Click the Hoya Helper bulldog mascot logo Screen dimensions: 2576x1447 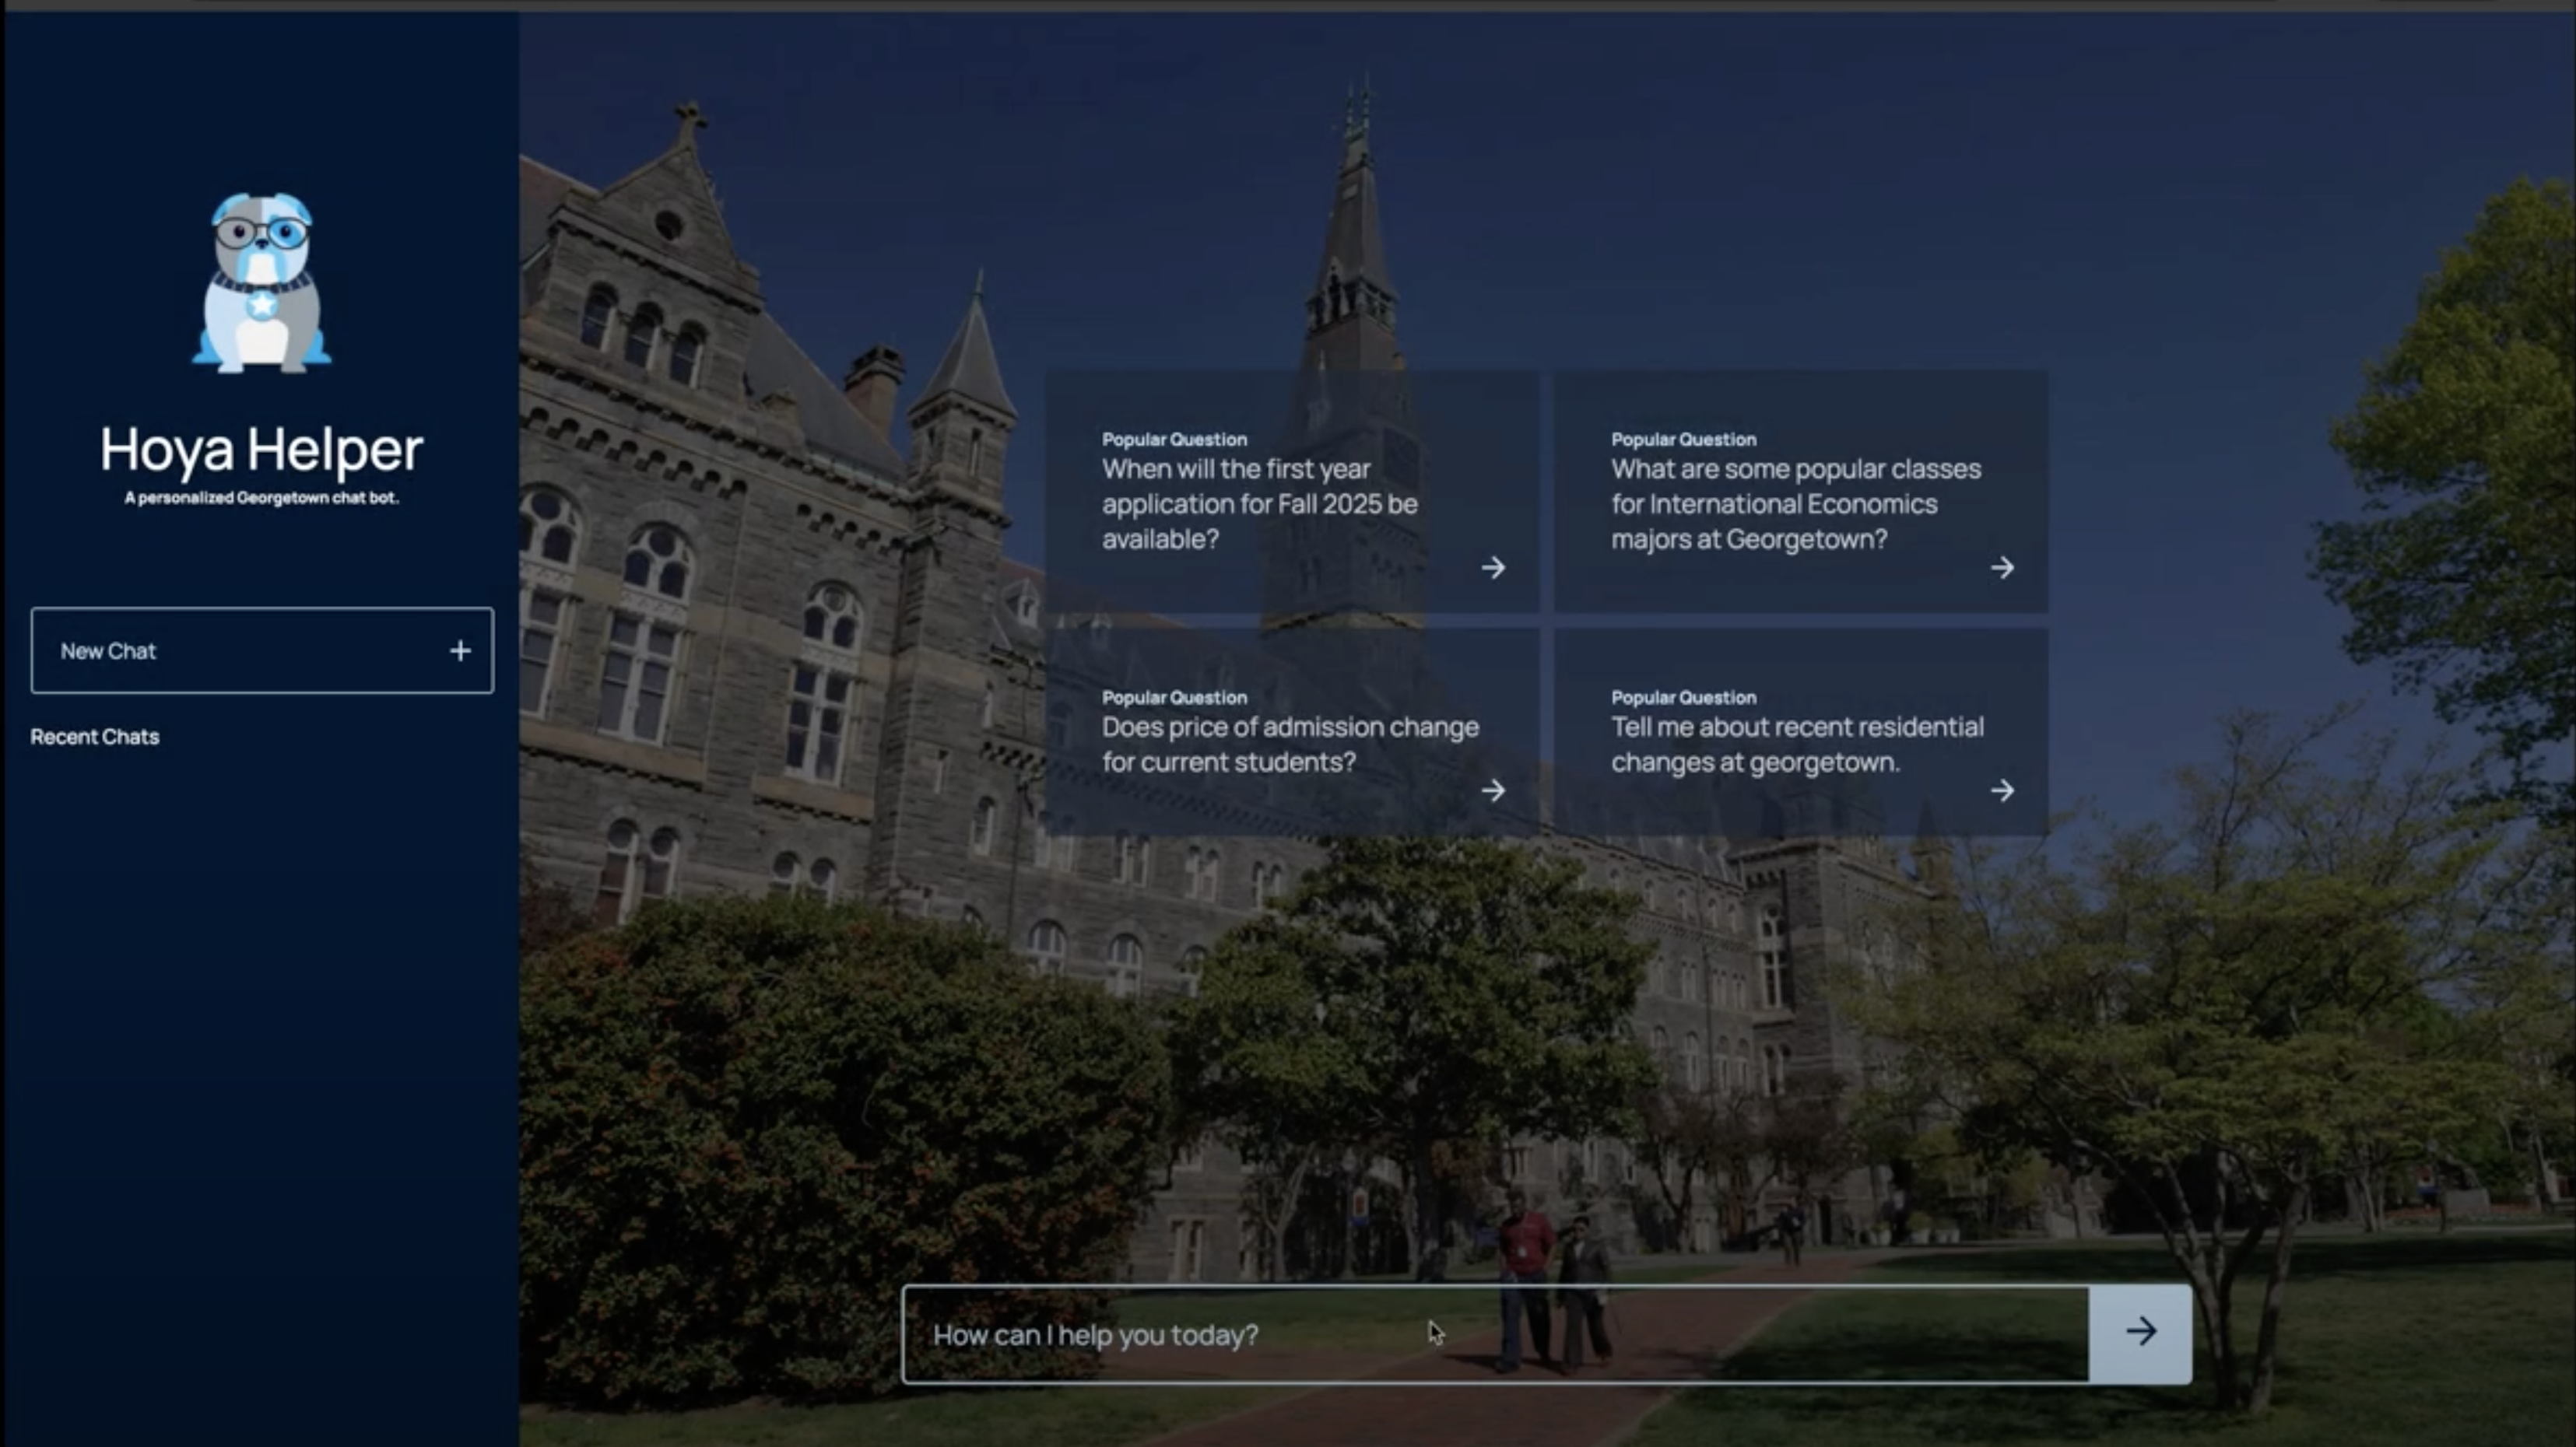pyautogui.click(x=261, y=283)
